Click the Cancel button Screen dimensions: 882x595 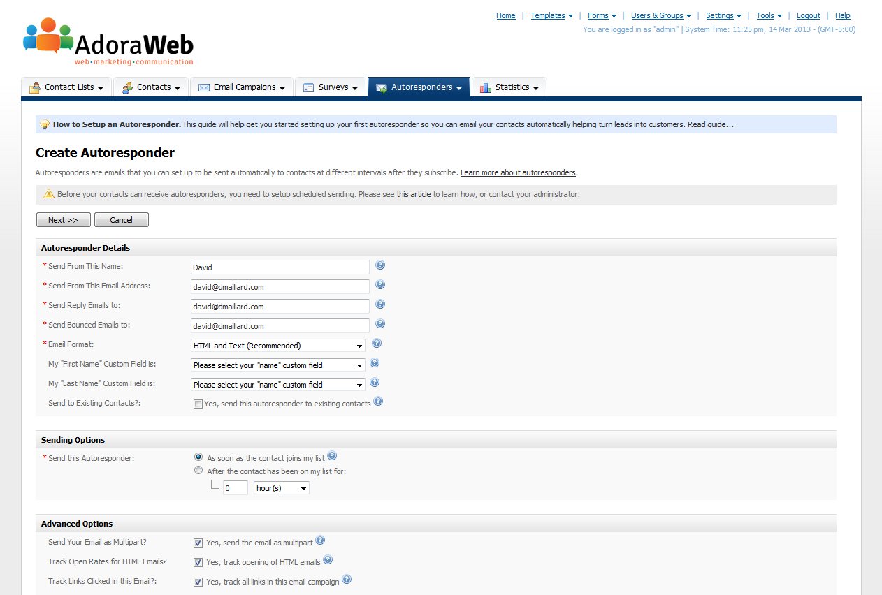click(x=121, y=220)
